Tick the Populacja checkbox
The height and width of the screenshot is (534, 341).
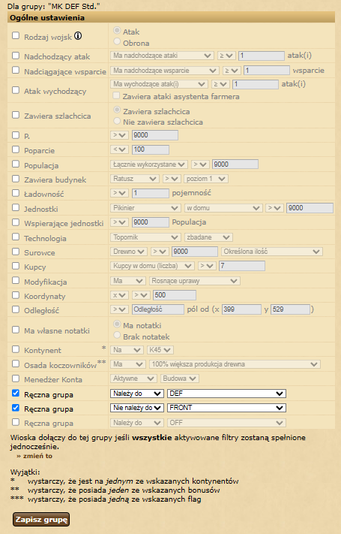(x=16, y=164)
